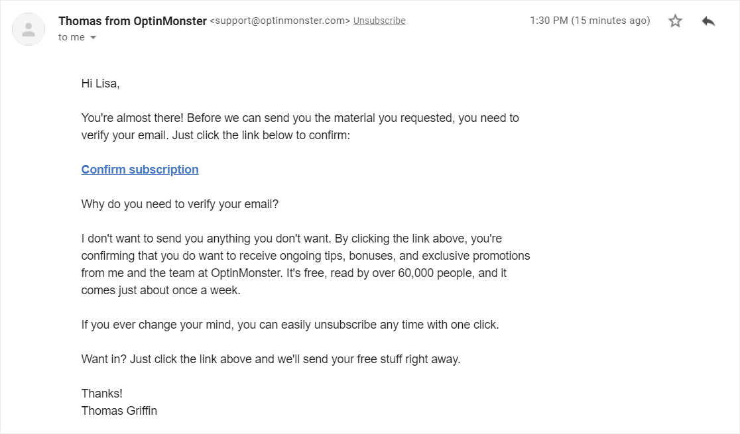Click the 'Thanks!' closing line

point(102,394)
